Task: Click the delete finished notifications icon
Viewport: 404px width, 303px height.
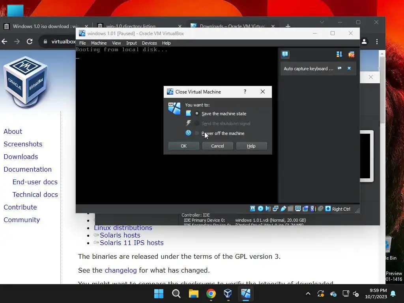Action: tap(351, 54)
